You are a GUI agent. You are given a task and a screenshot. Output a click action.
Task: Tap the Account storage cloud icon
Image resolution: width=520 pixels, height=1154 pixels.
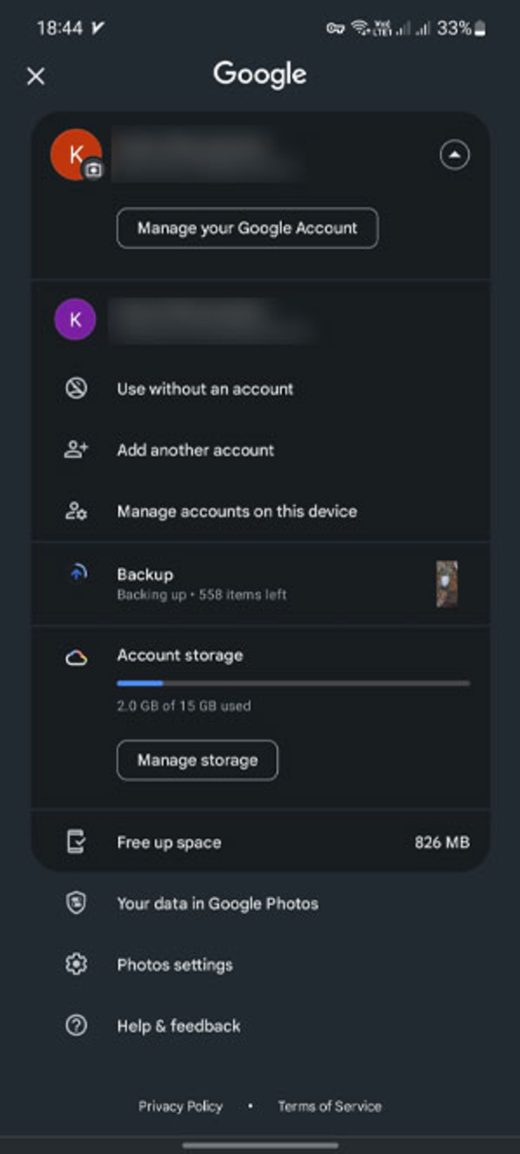77,658
